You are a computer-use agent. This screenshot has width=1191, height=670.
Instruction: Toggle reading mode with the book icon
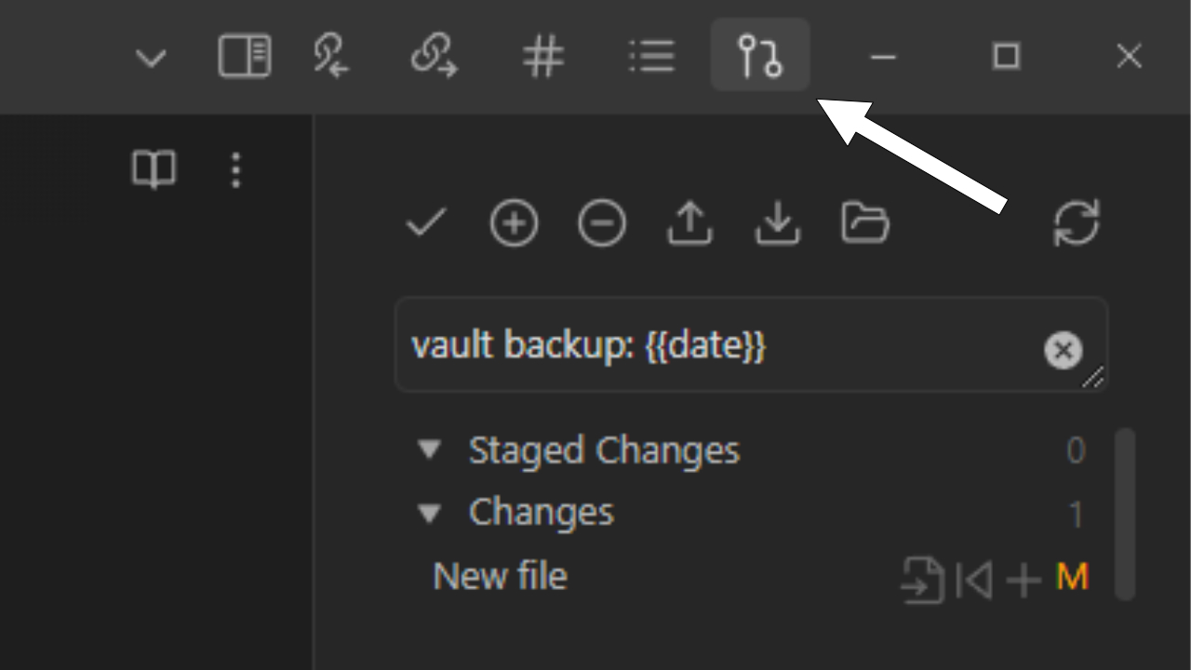coord(154,169)
